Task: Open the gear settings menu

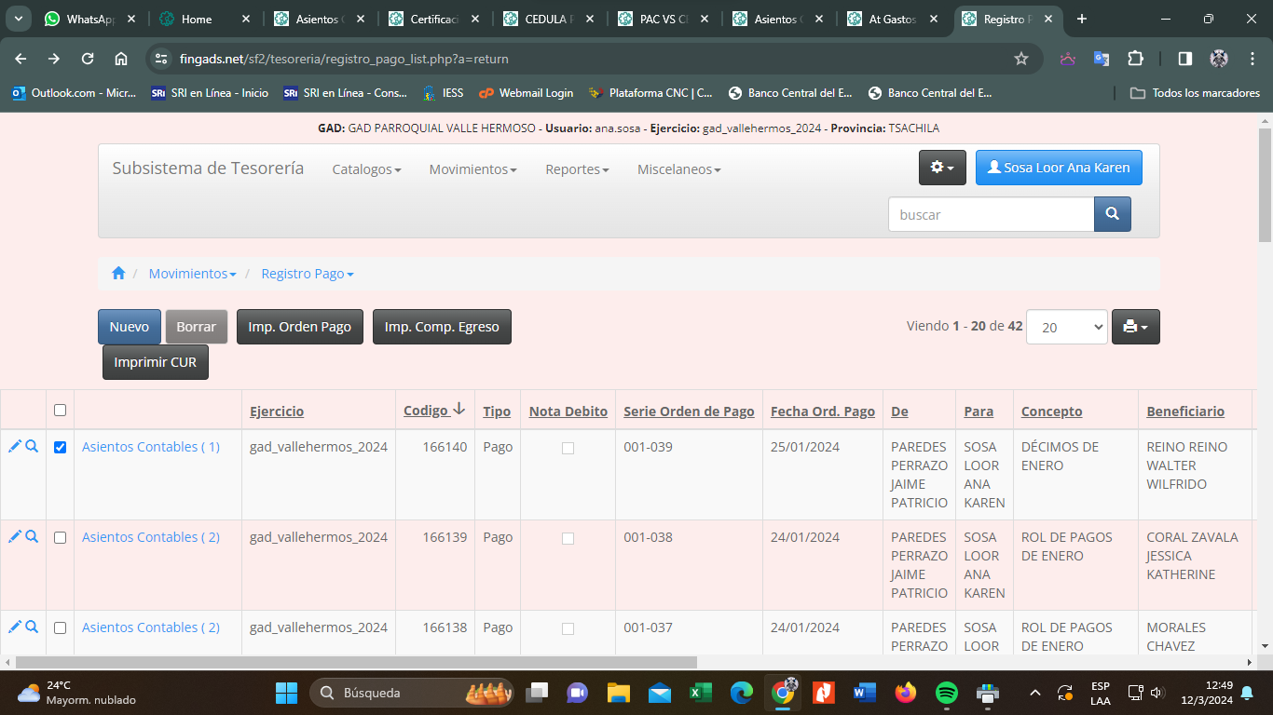Action: coord(942,168)
